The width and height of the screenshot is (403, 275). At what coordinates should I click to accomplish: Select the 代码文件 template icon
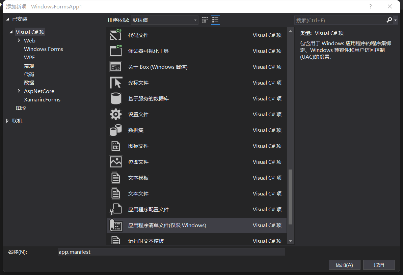click(116, 35)
